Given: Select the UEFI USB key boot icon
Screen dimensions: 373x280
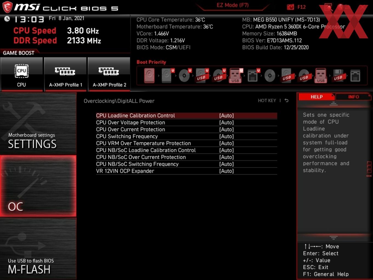Looking at the screenshot, I should point(235,75).
